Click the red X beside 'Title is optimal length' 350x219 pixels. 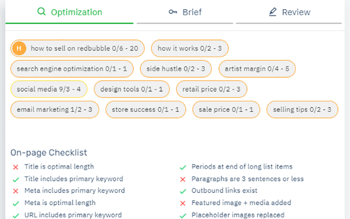click(15, 167)
